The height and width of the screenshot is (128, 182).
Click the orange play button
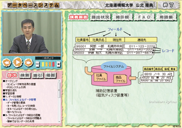pyautogui.click(x=18, y=62)
